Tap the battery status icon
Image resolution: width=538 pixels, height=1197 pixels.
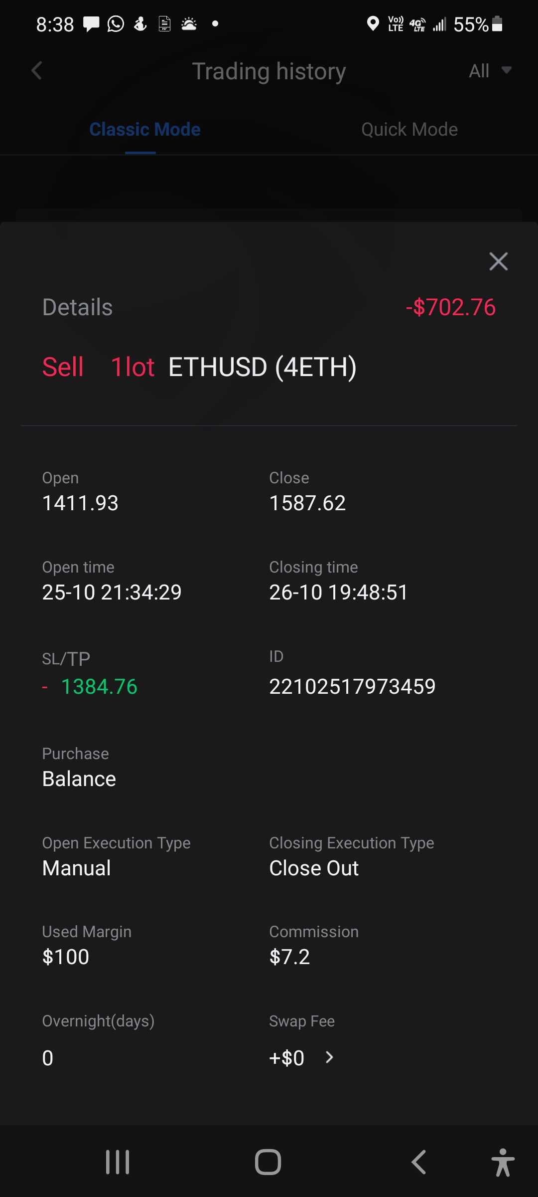click(x=497, y=24)
